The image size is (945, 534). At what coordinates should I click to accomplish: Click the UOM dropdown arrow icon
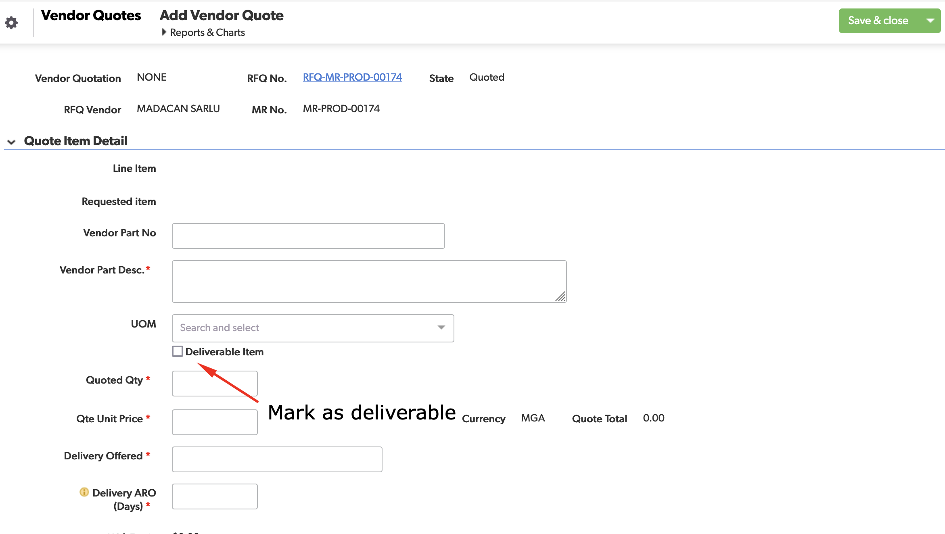click(x=441, y=328)
